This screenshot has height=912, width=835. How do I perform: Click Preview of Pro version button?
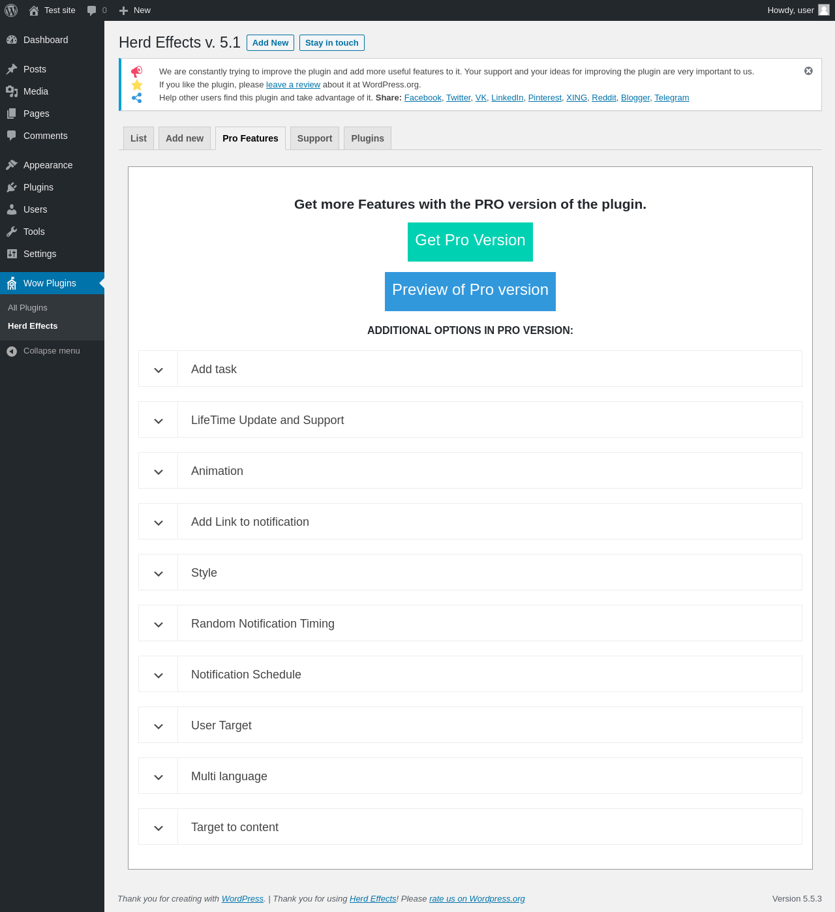pos(470,292)
